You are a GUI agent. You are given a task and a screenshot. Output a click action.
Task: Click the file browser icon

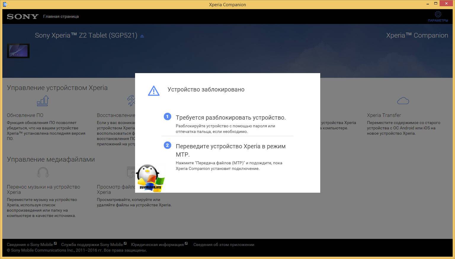click(130, 172)
